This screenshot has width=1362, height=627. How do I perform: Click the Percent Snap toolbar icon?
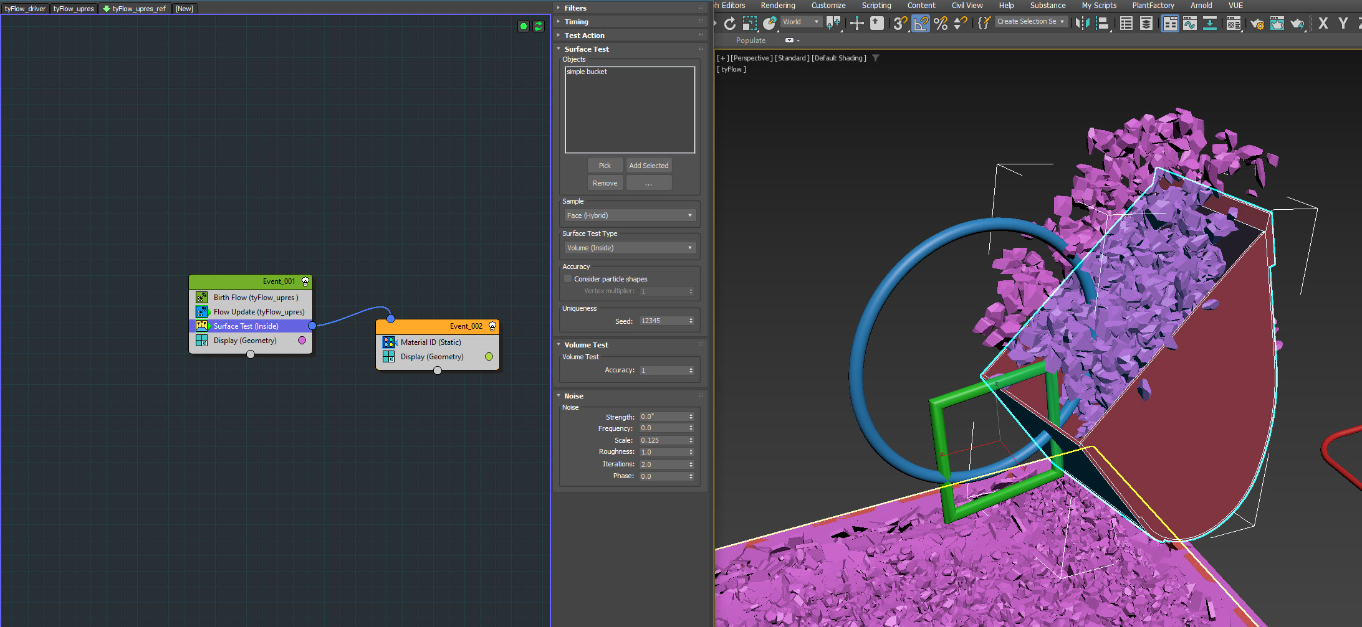click(x=941, y=23)
